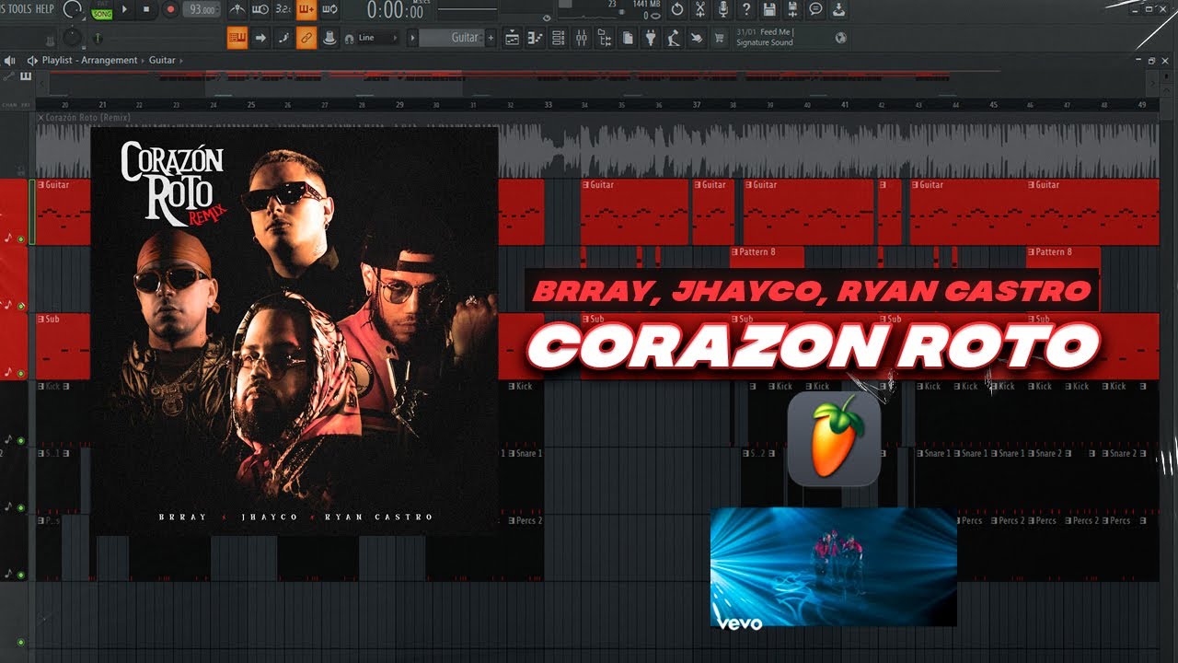This screenshot has height=663, width=1178.
Task: Click the tempo field showing 93.000
Action: point(200,10)
